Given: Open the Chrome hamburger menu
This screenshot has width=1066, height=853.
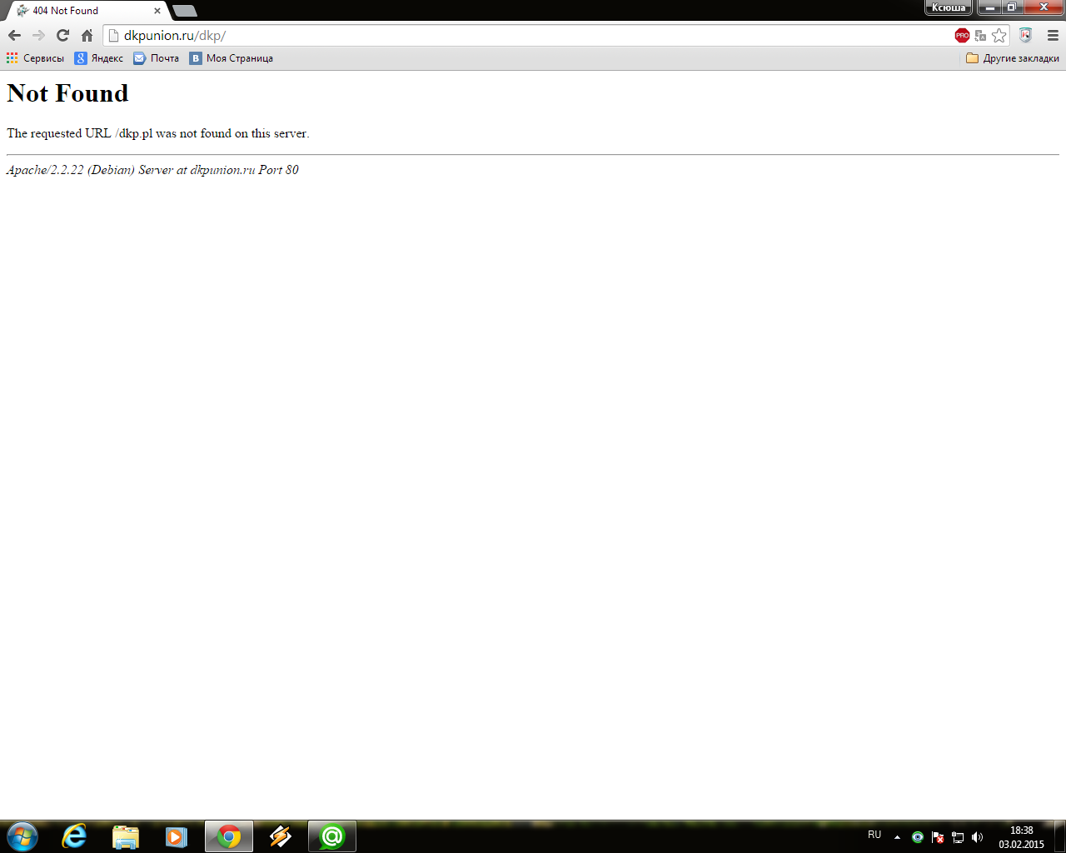Looking at the screenshot, I should coord(1053,35).
